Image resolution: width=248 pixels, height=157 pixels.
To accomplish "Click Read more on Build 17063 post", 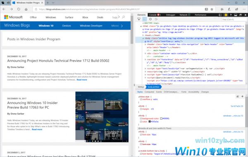I will (x=37, y=129).
